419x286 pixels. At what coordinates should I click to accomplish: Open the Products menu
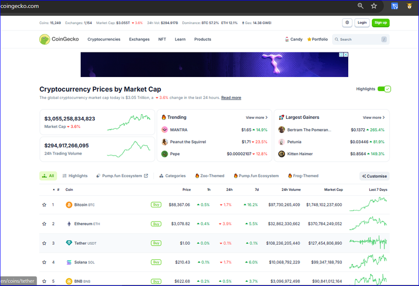point(203,39)
